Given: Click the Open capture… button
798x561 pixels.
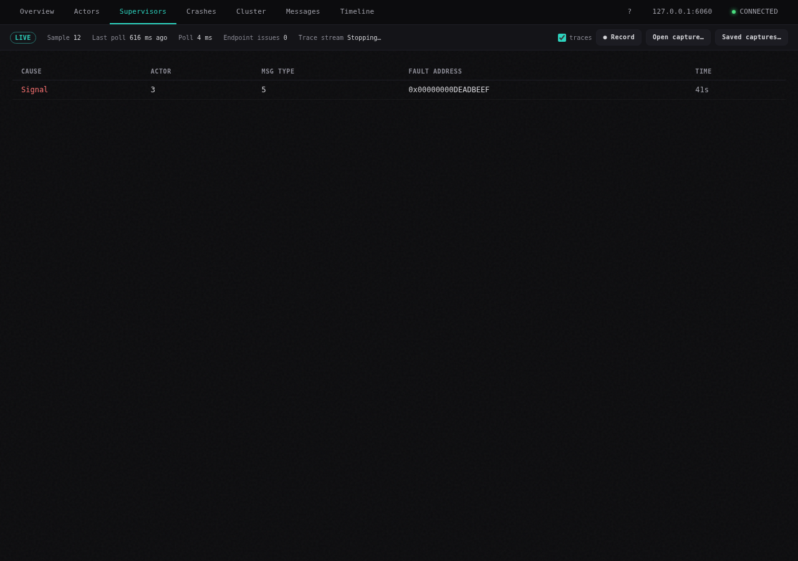Looking at the screenshot, I should click(x=678, y=37).
